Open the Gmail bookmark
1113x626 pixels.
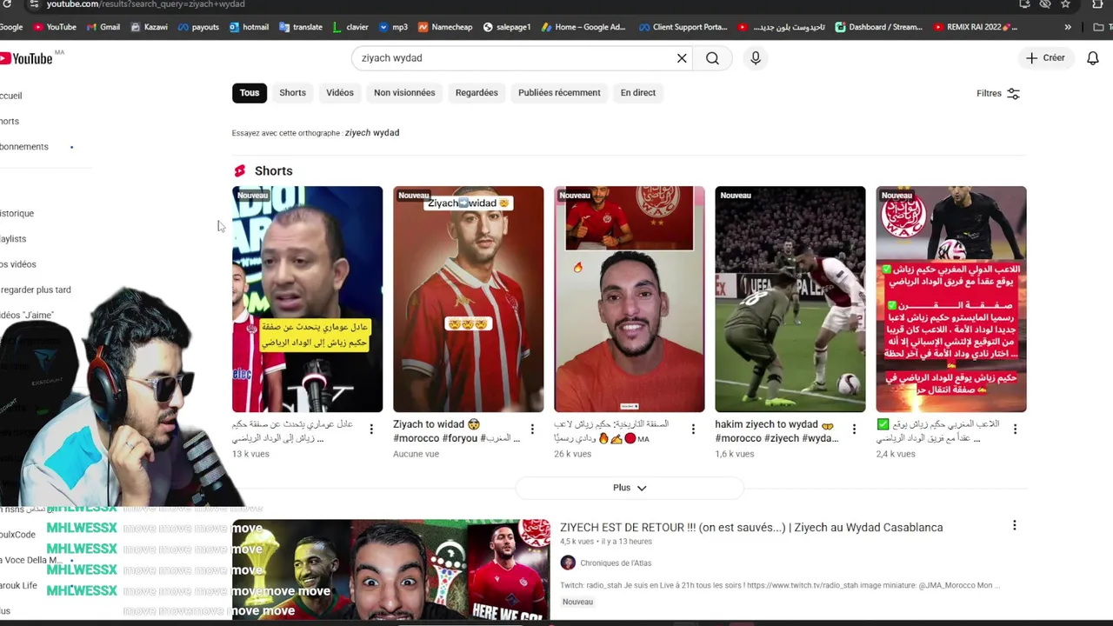click(x=103, y=27)
